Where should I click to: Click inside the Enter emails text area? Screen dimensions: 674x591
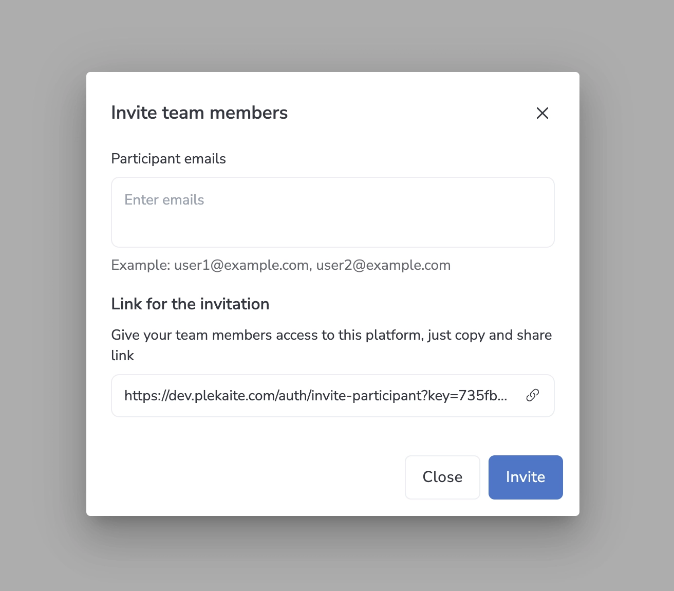(332, 212)
